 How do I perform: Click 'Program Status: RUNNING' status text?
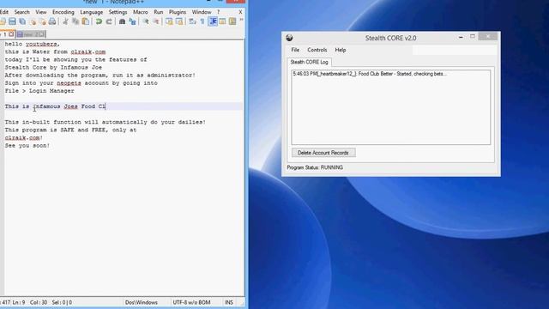click(x=315, y=167)
